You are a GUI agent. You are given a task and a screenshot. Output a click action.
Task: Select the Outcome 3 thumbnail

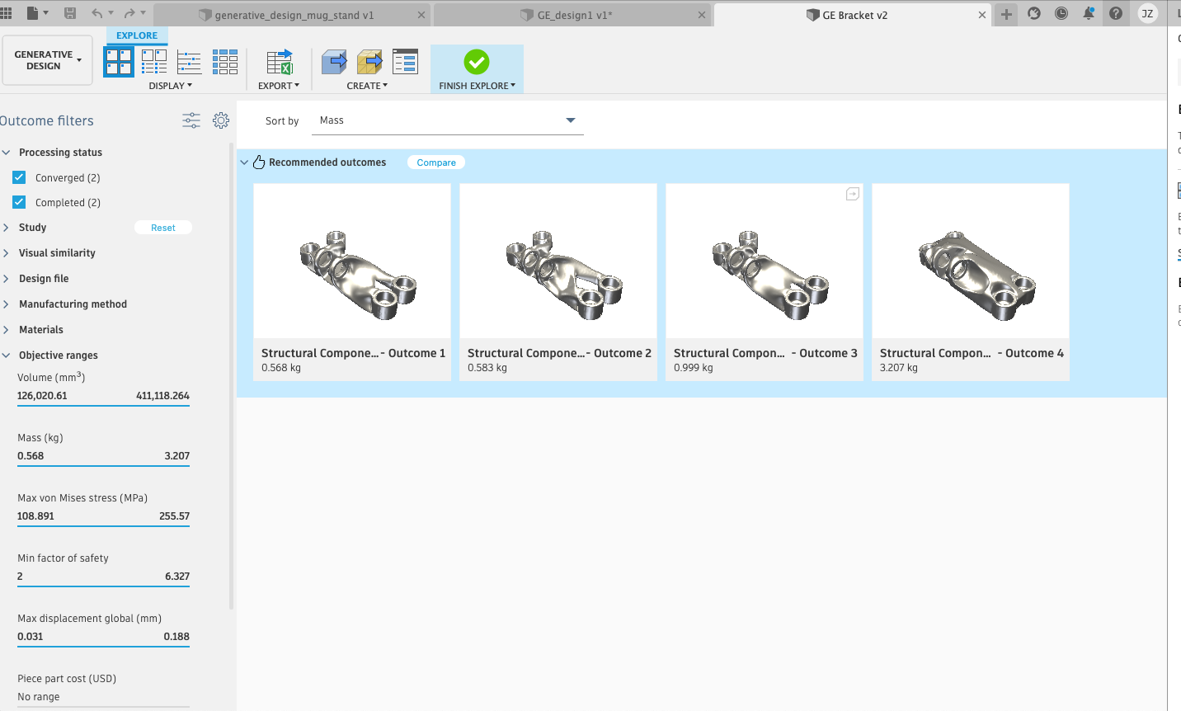[765, 261]
